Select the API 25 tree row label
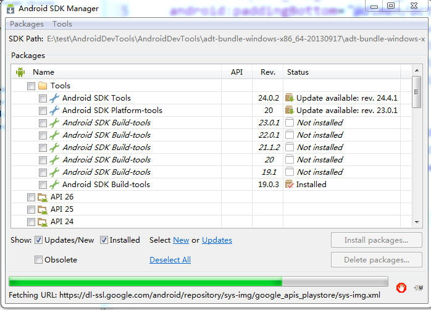Screen dimensions: 431x310 click(62, 209)
